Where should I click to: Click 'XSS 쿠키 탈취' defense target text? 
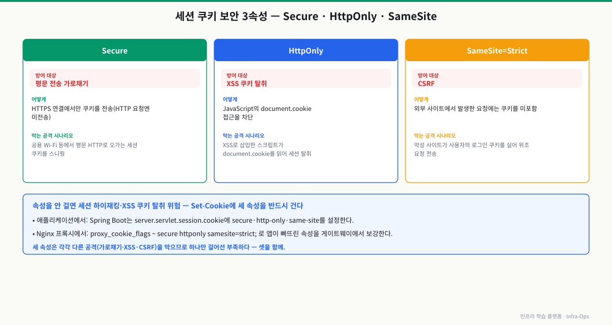[x=247, y=83]
